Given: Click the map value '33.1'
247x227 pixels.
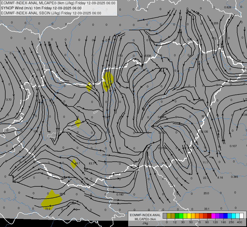Looking at the screenshot, I should pyautogui.click(x=207, y=209).
